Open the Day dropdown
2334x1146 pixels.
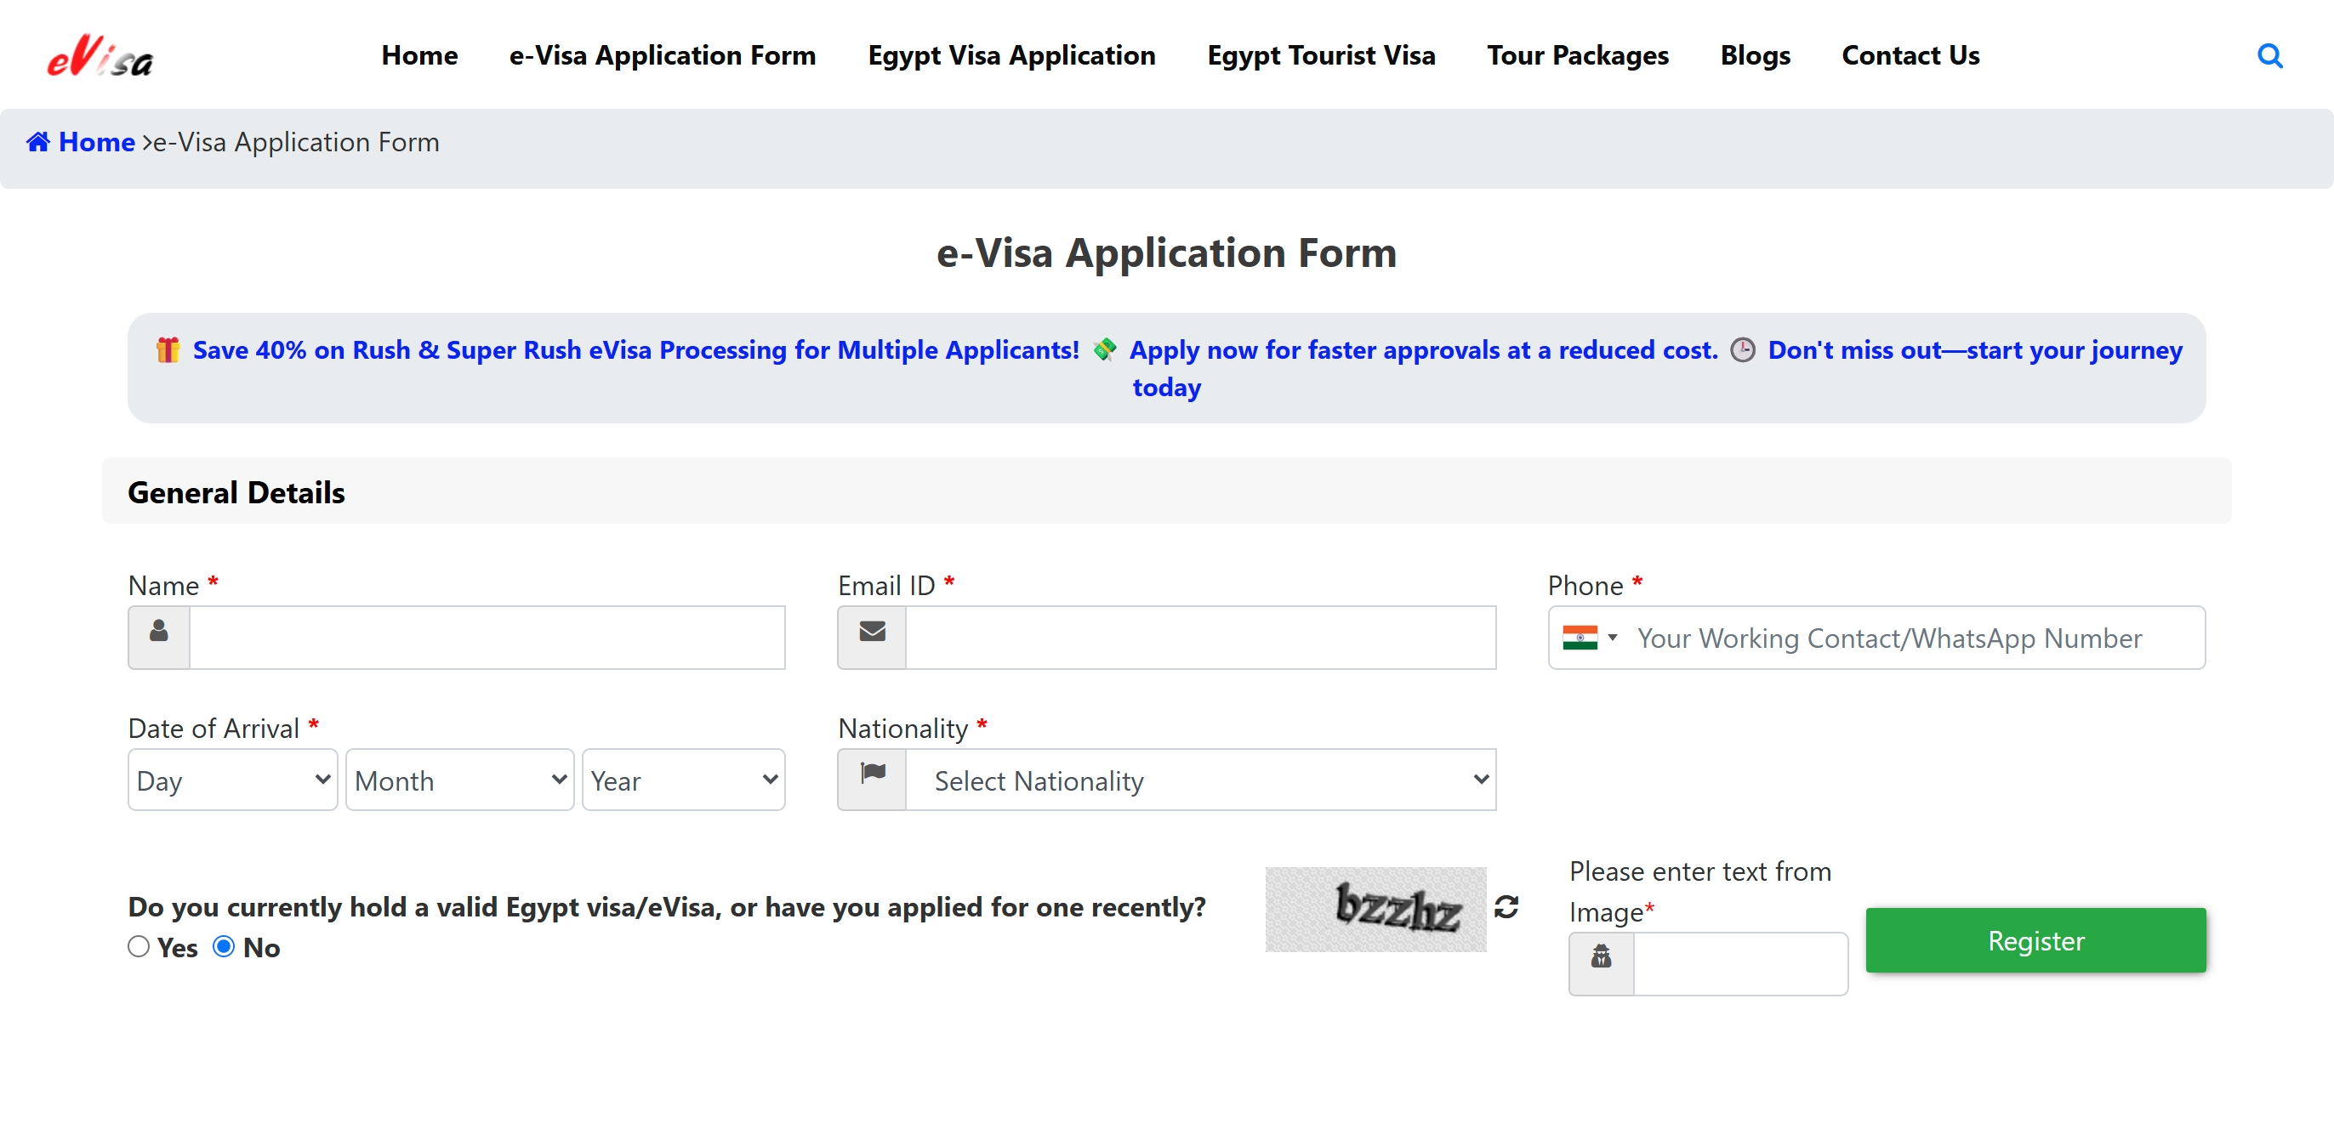[x=233, y=779]
